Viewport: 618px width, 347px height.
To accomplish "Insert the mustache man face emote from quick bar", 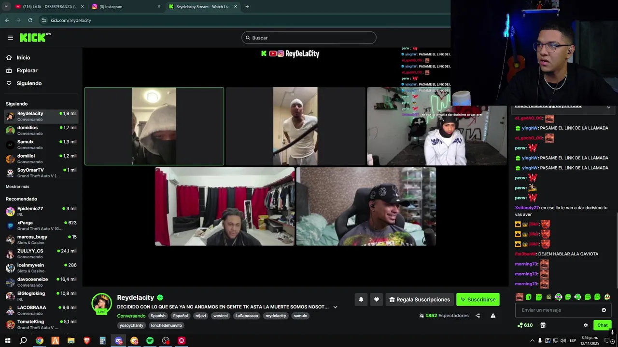I will click(520, 297).
